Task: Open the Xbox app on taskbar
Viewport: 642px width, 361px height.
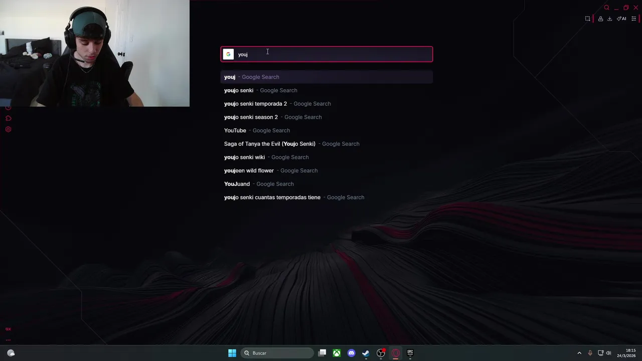Action: [x=337, y=353]
